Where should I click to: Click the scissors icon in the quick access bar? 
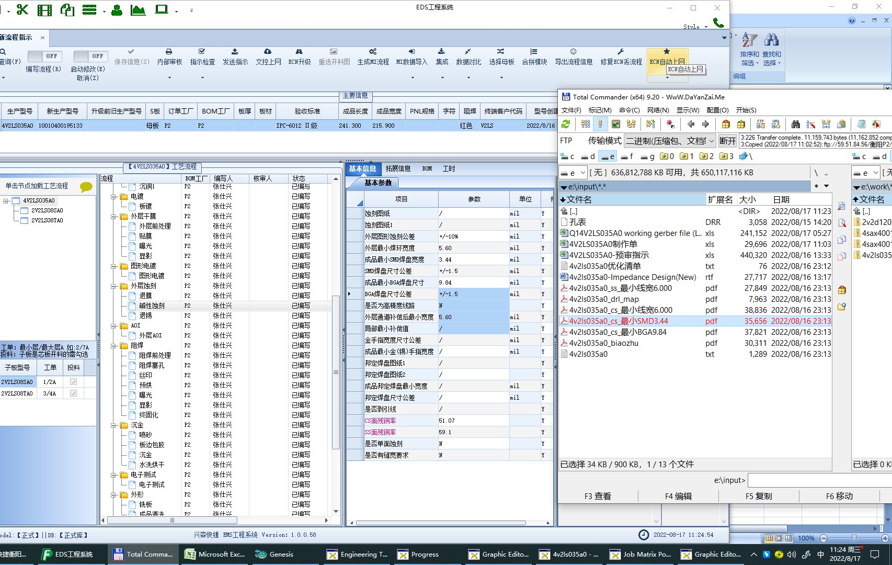pyautogui.click(x=22, y=9)
